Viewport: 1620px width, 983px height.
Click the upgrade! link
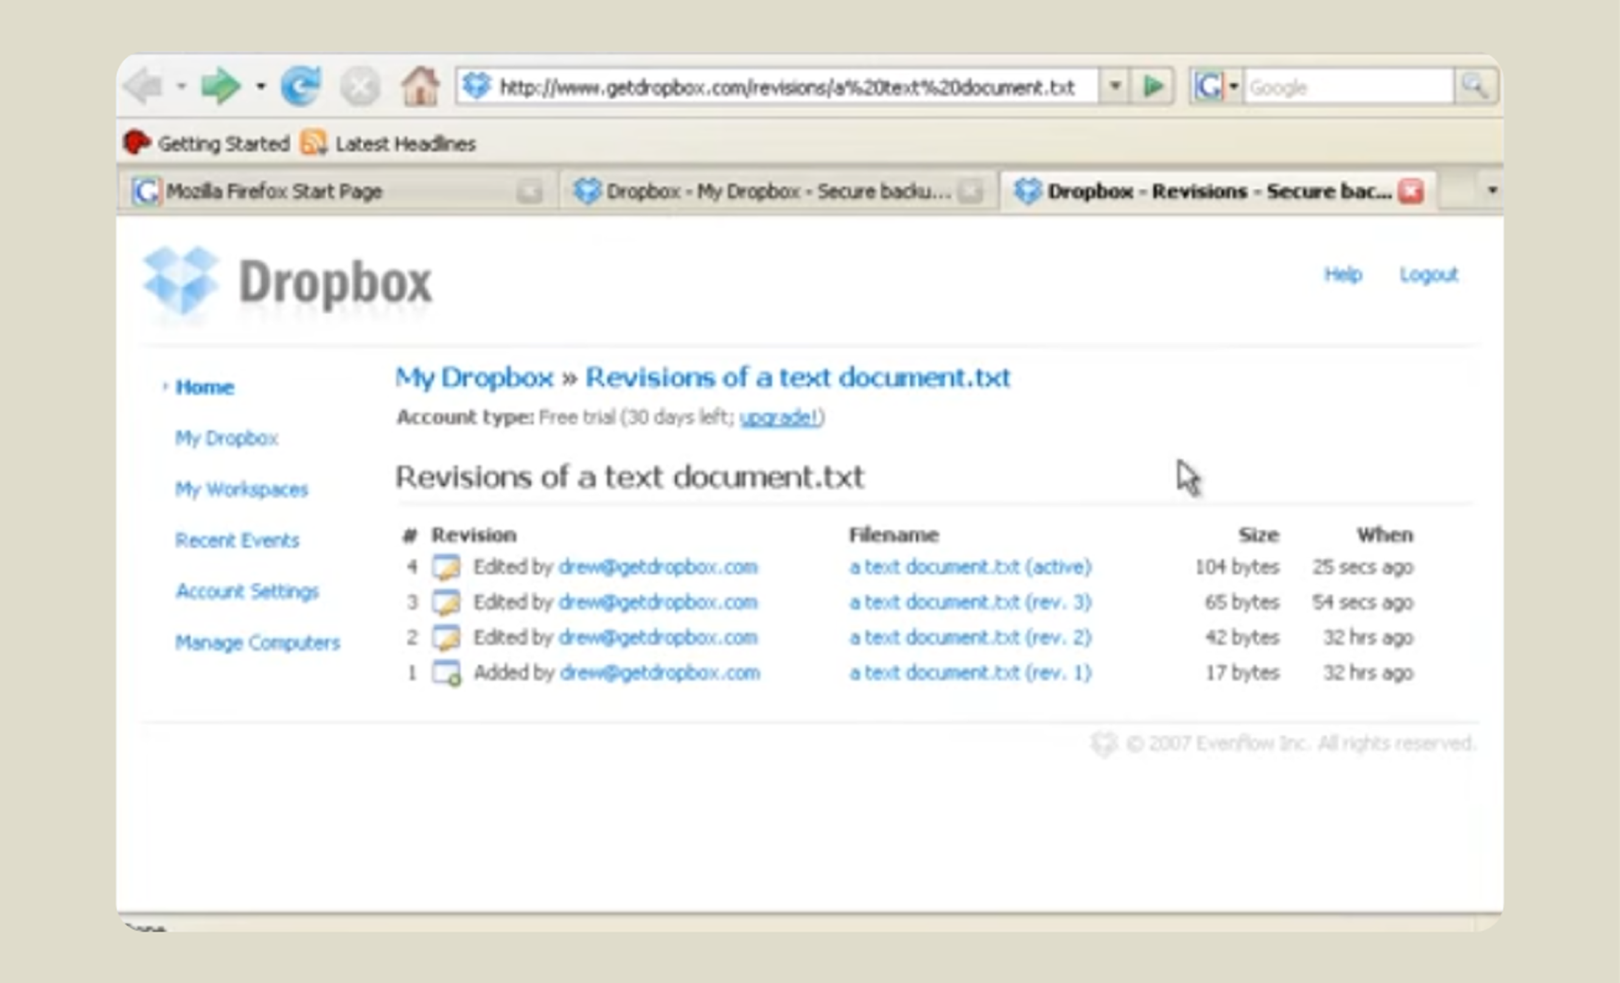tap(779, 417)
